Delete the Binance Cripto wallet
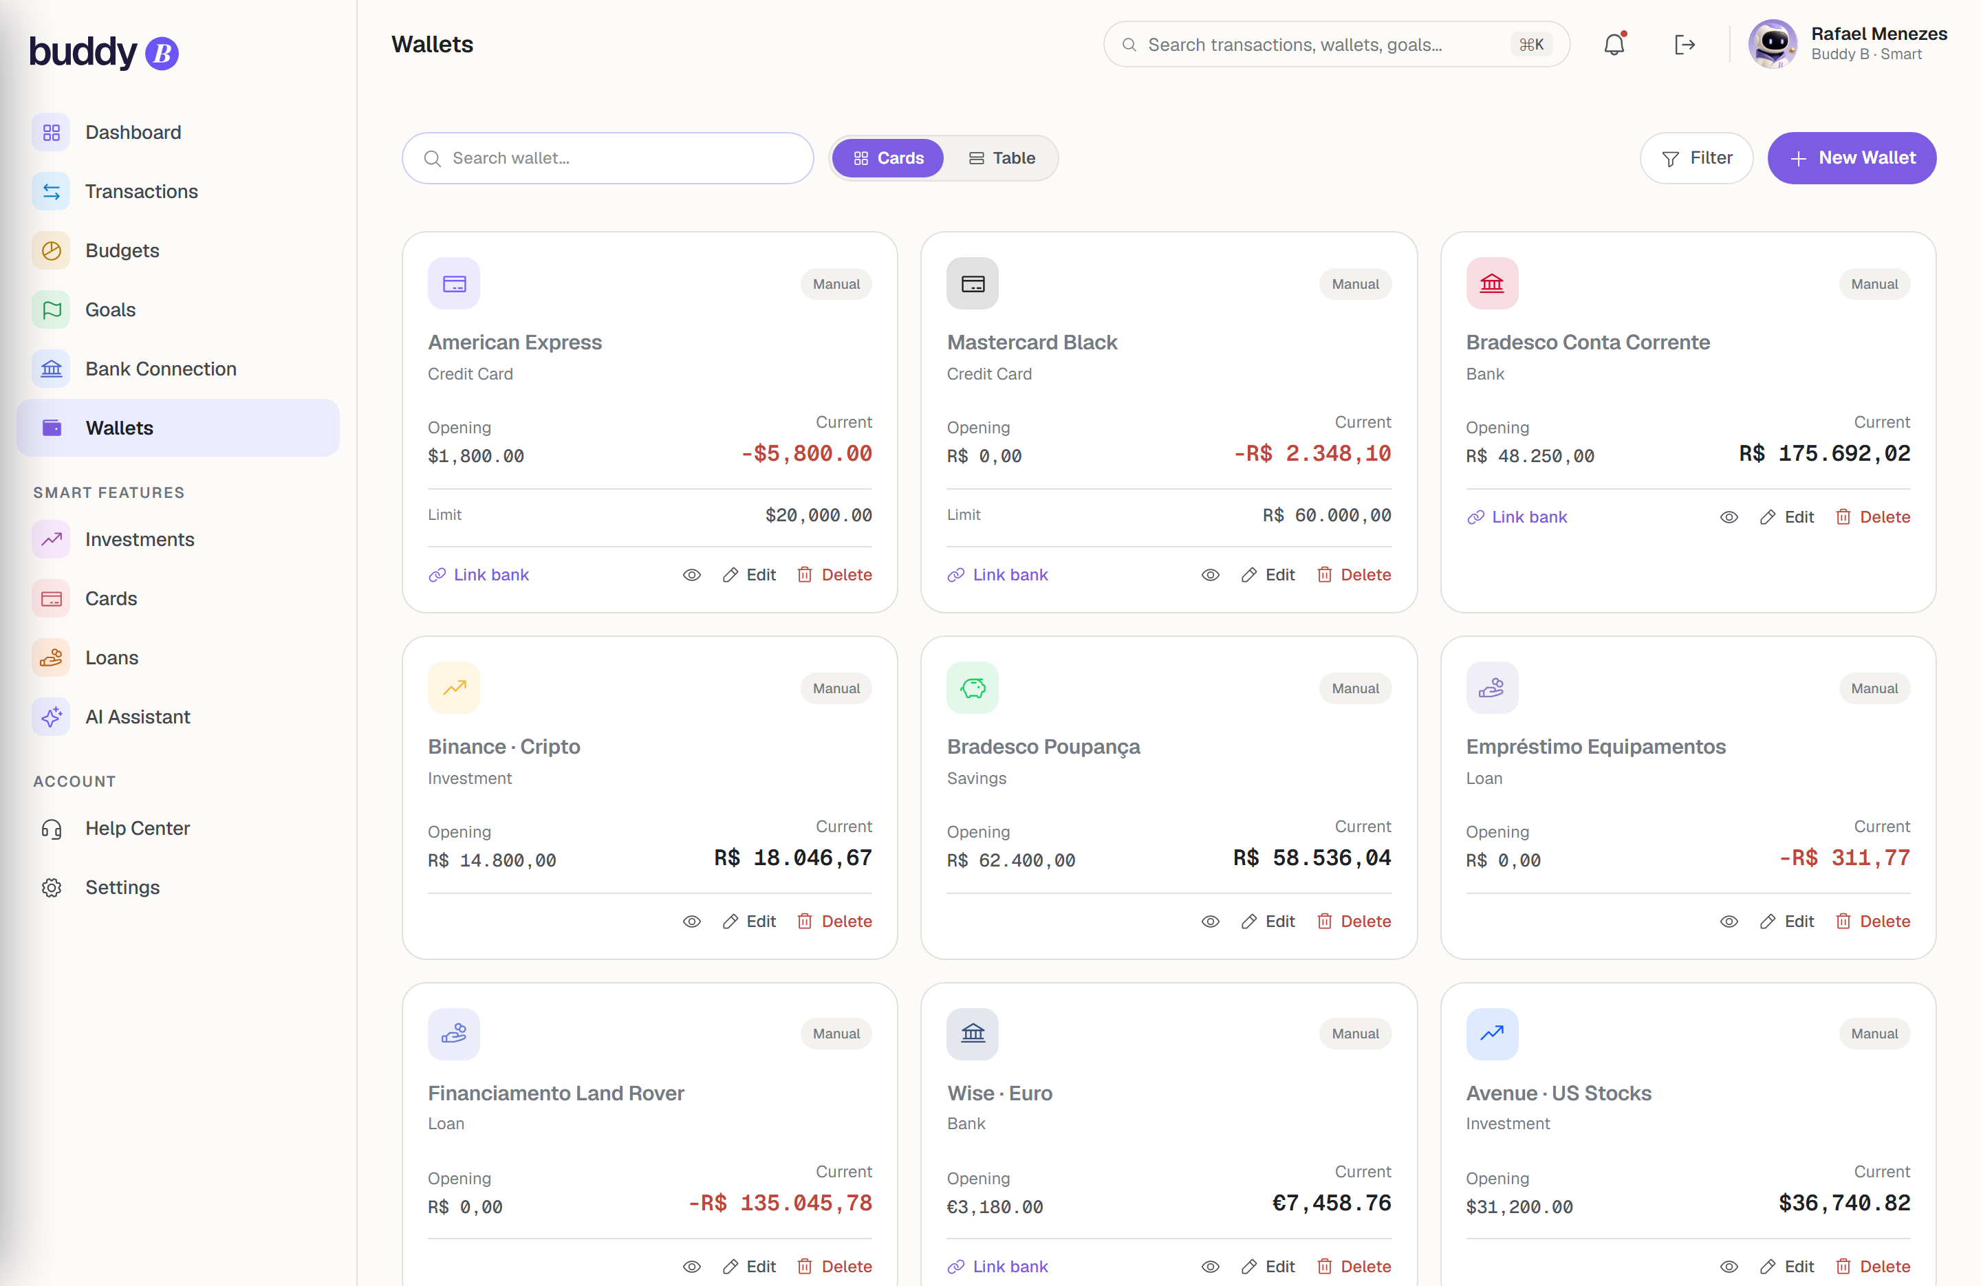 click(x=834, y=922)
